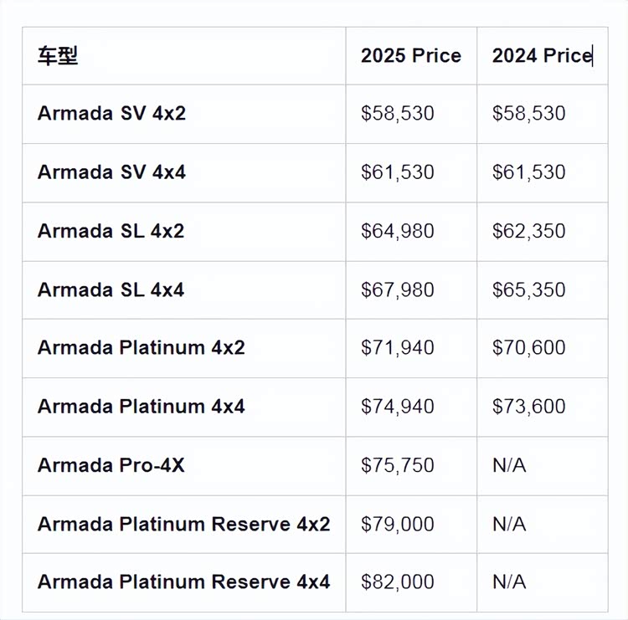Image resolution: width=628 pixels, height=620 pixels.
Task: Click the $67,980 price cell
Action: point(398,290)
